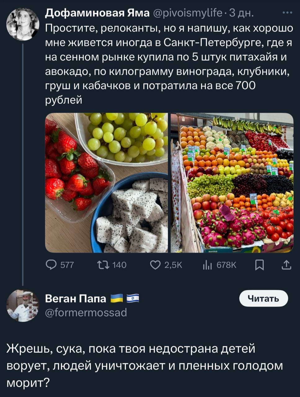
Task: Open Веган Папа profile avatar
Action: (23, 306)
